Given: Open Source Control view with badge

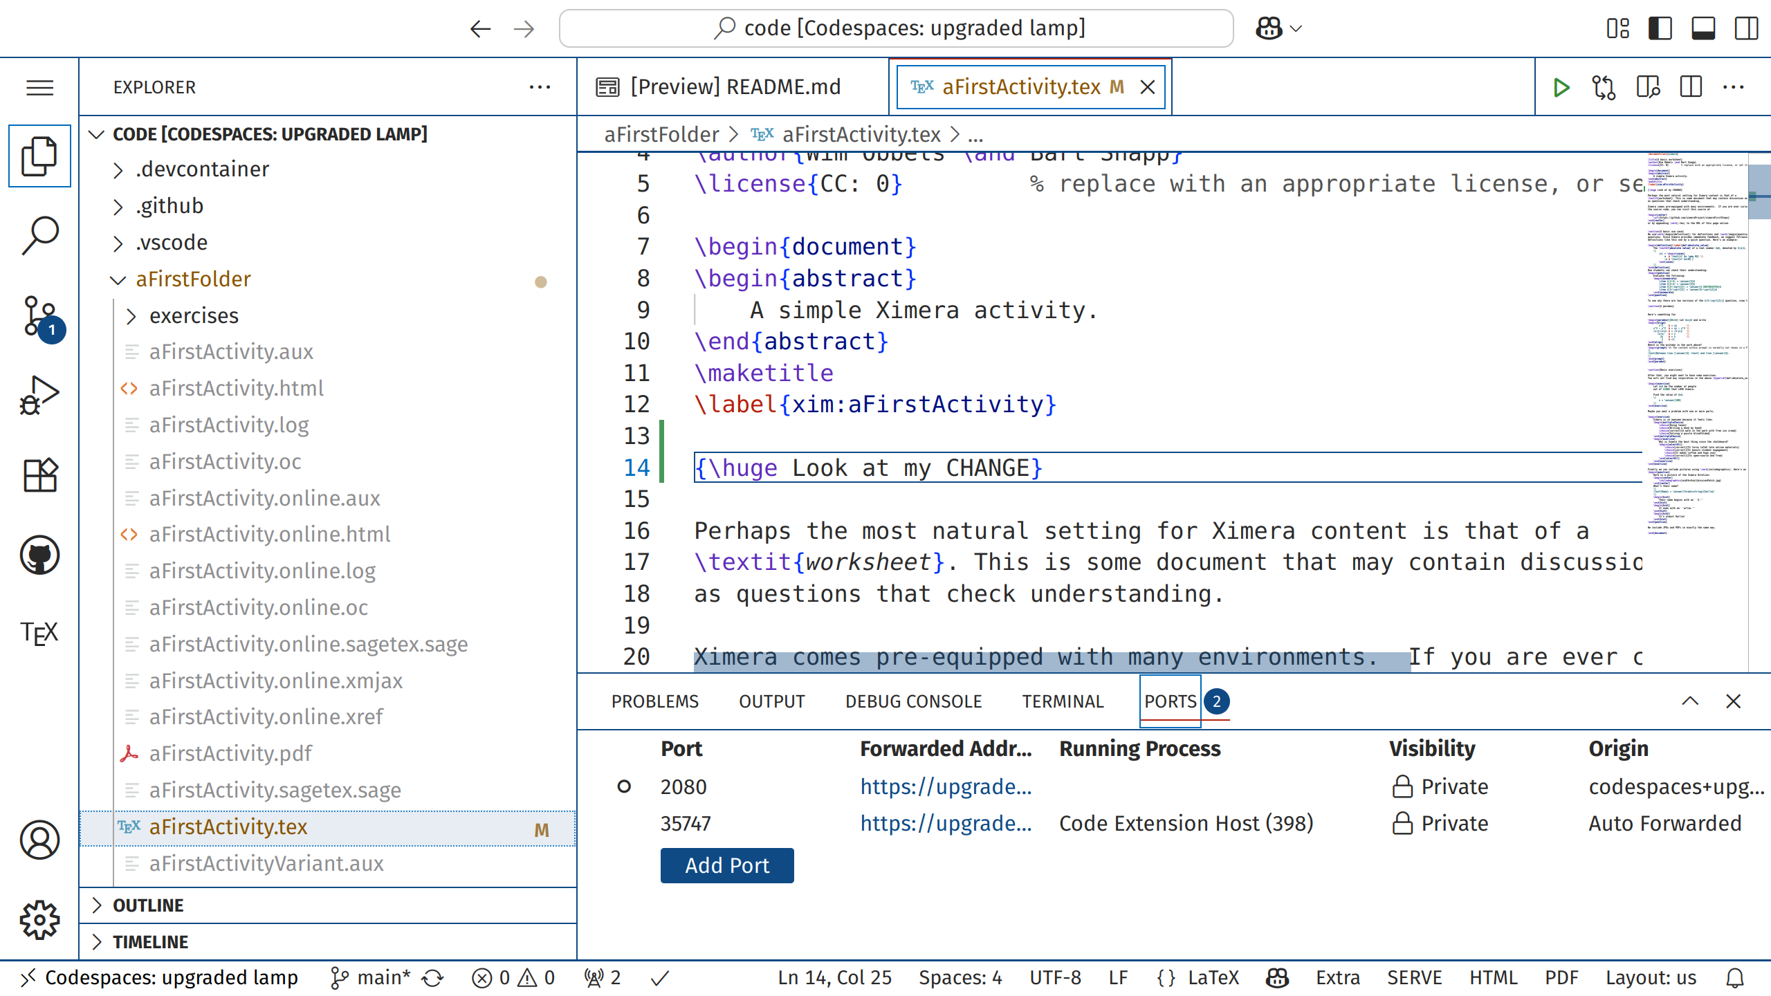Looking at the screenshot, I should (x=39, y=317).
